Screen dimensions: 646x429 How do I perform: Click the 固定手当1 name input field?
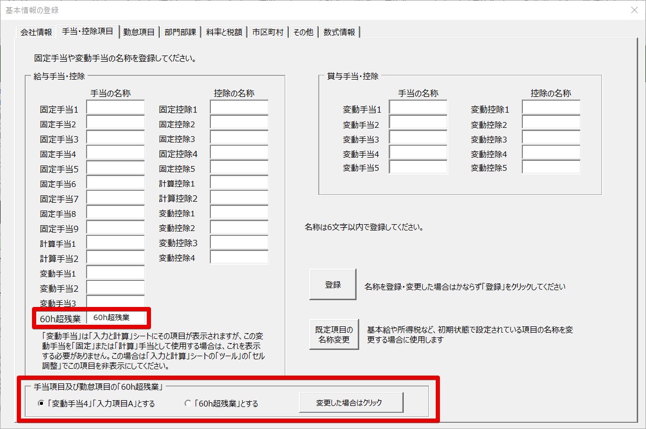click(x=115, y=108)
